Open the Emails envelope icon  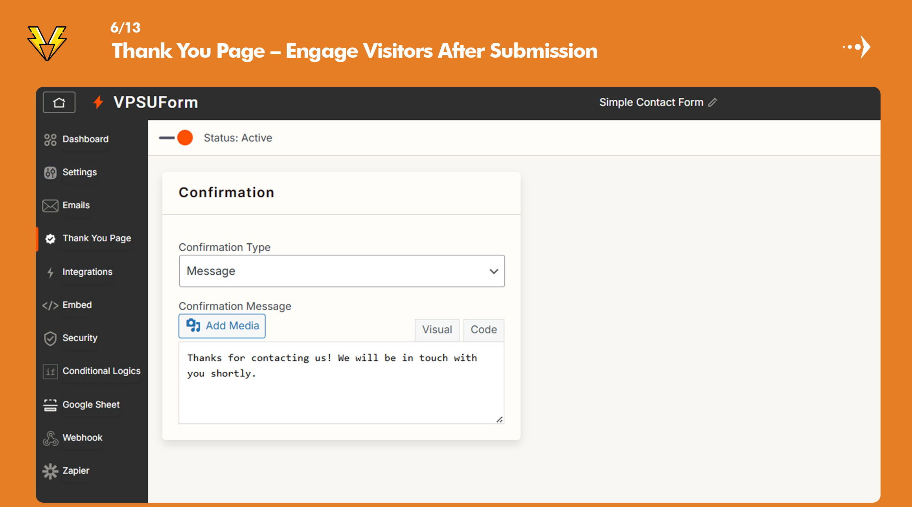click(x=50, y=205)
